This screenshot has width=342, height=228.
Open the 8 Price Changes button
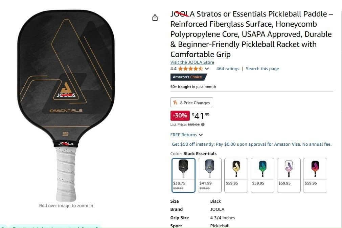click(192, 103)
